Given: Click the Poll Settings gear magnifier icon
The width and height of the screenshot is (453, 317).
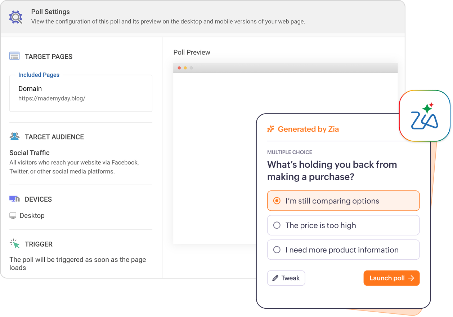Looking at the screenshot, I should (x=16, y=17).
